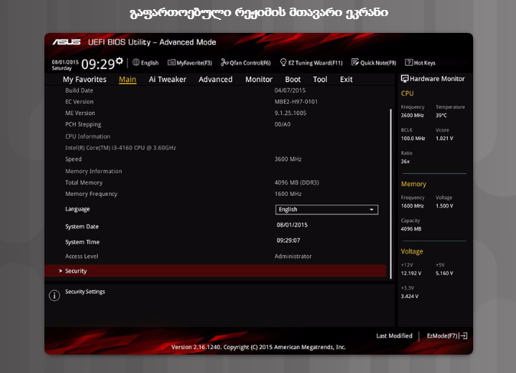Switch to EzMode(F7)
This screenshot has width=516, height=373.
coord(446,336)
